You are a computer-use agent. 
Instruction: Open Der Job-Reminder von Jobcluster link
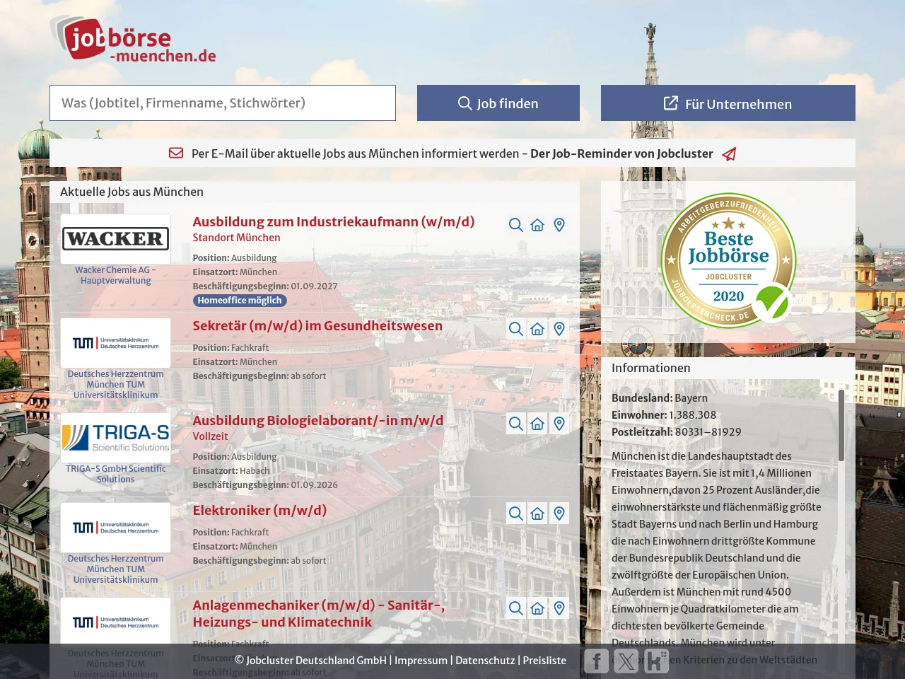[621, 153]
